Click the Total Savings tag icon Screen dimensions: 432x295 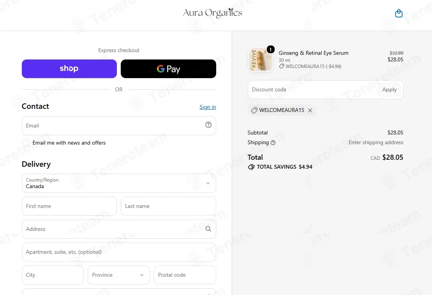[251, 167]
